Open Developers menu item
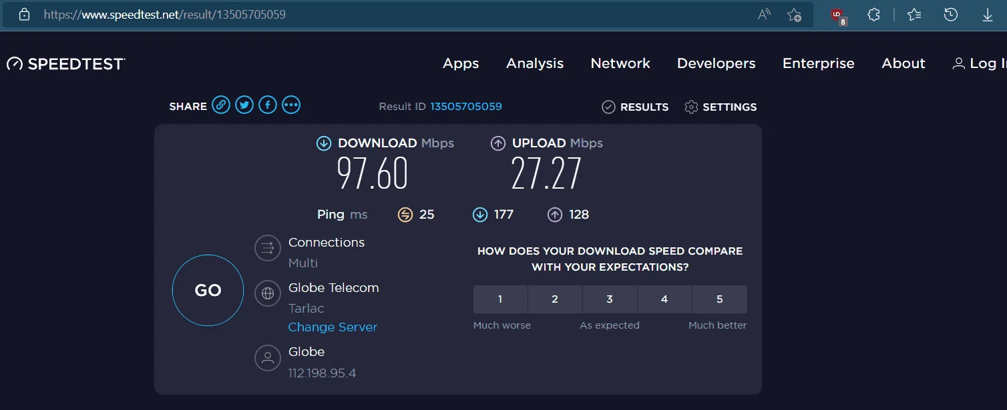1007x410 pixels. pos(717,63)
